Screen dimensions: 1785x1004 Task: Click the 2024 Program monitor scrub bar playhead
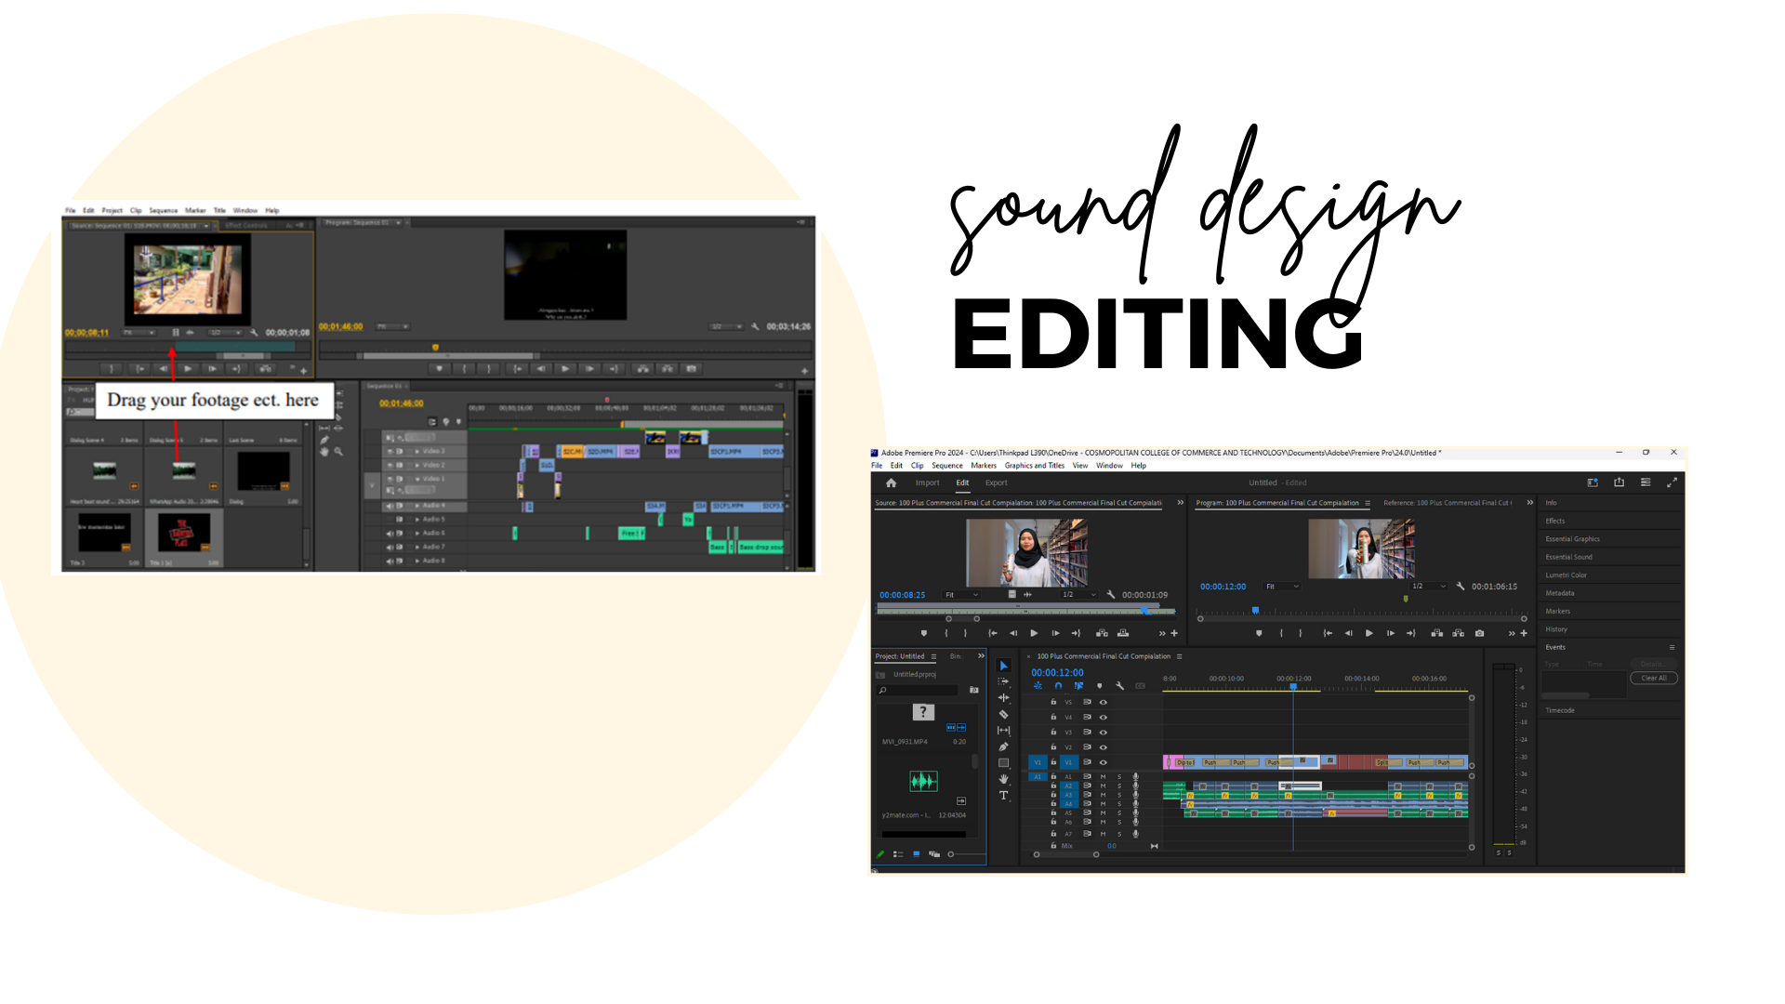coord(1255,611)
